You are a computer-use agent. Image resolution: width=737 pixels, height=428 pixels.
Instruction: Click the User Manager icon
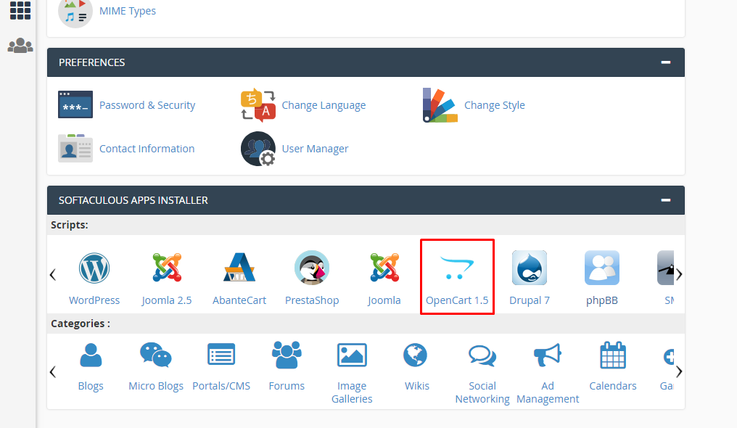pyautogui.click(x=258, y=149)
